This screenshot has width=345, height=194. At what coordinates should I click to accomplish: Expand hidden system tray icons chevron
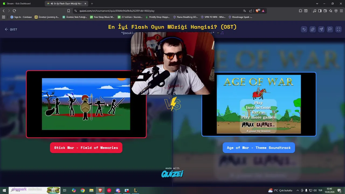click(298, 190)
